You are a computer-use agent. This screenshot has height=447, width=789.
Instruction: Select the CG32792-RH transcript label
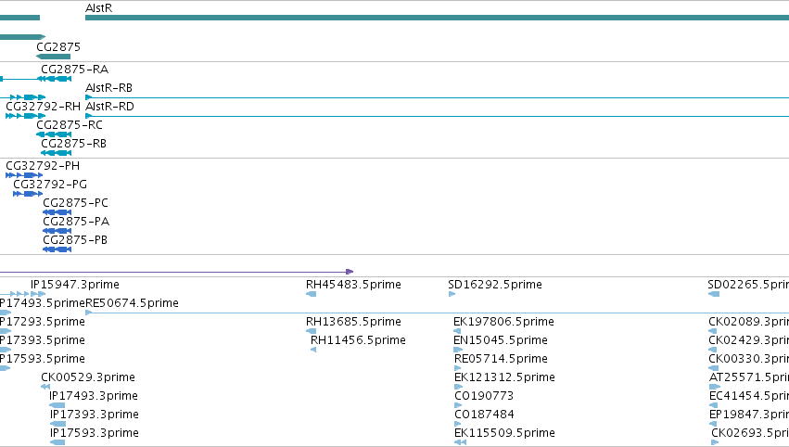click(x=43, y=107)
